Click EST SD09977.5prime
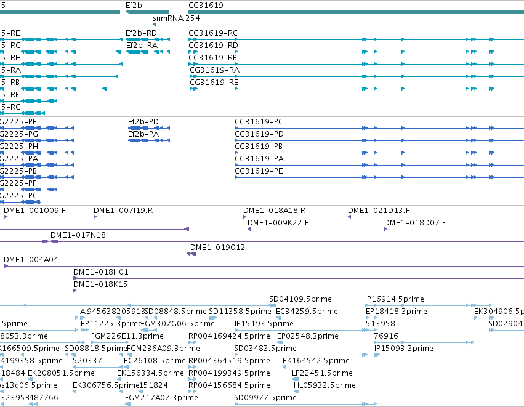524x407 pixels. tap(265, 398)
